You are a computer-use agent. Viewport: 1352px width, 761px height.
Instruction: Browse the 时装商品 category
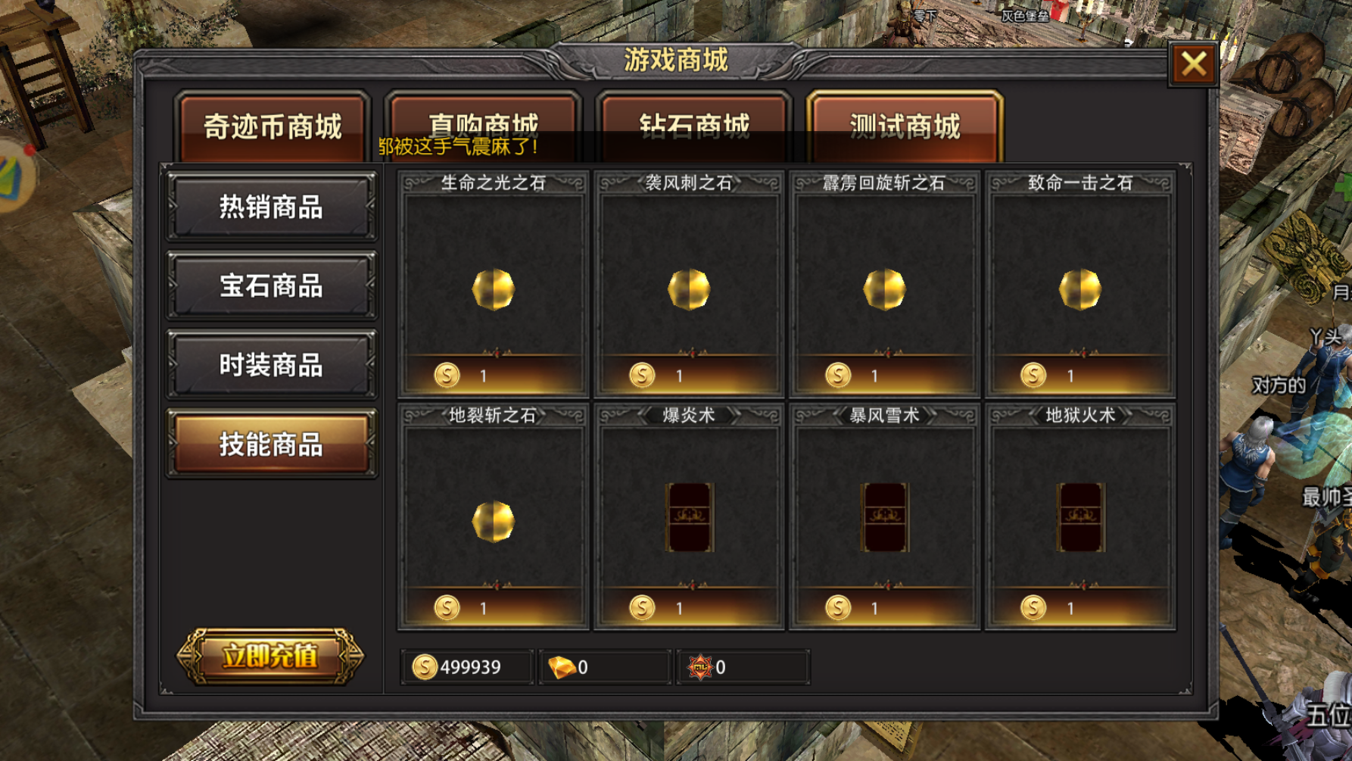[x=272, y=365]
